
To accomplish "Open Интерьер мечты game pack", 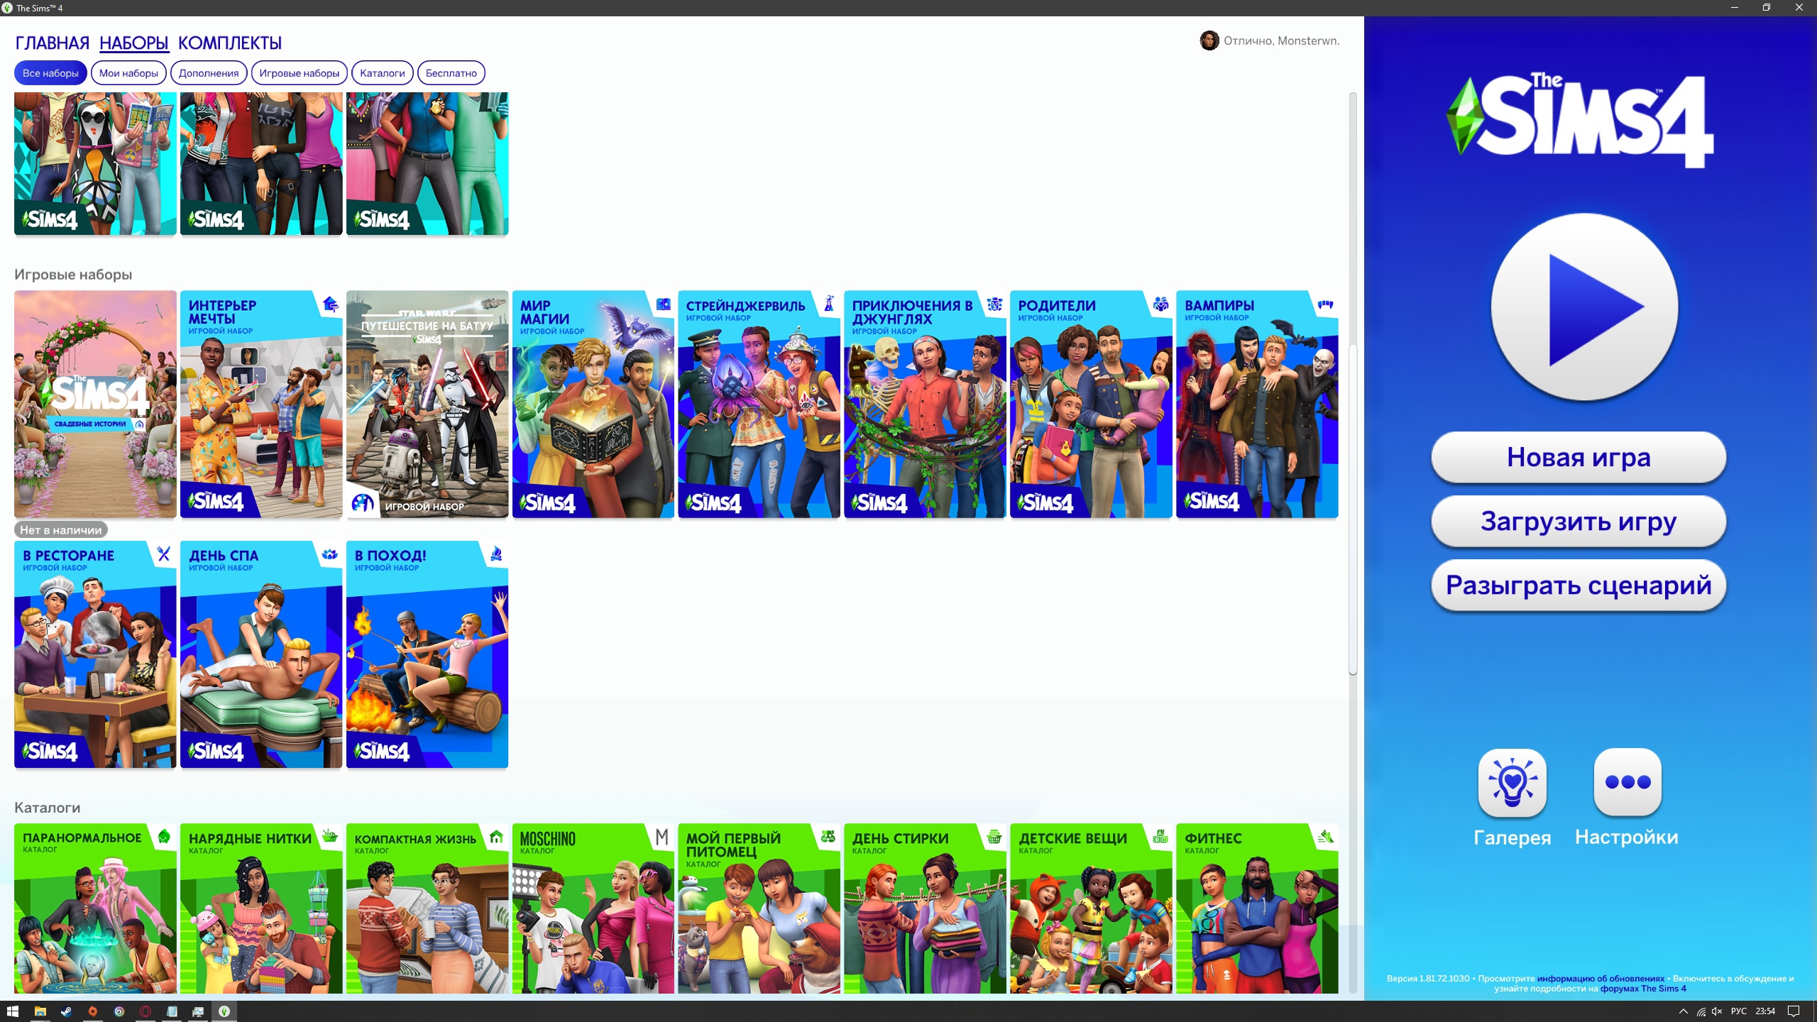I will pyautogui.click(x=261, y=404).
